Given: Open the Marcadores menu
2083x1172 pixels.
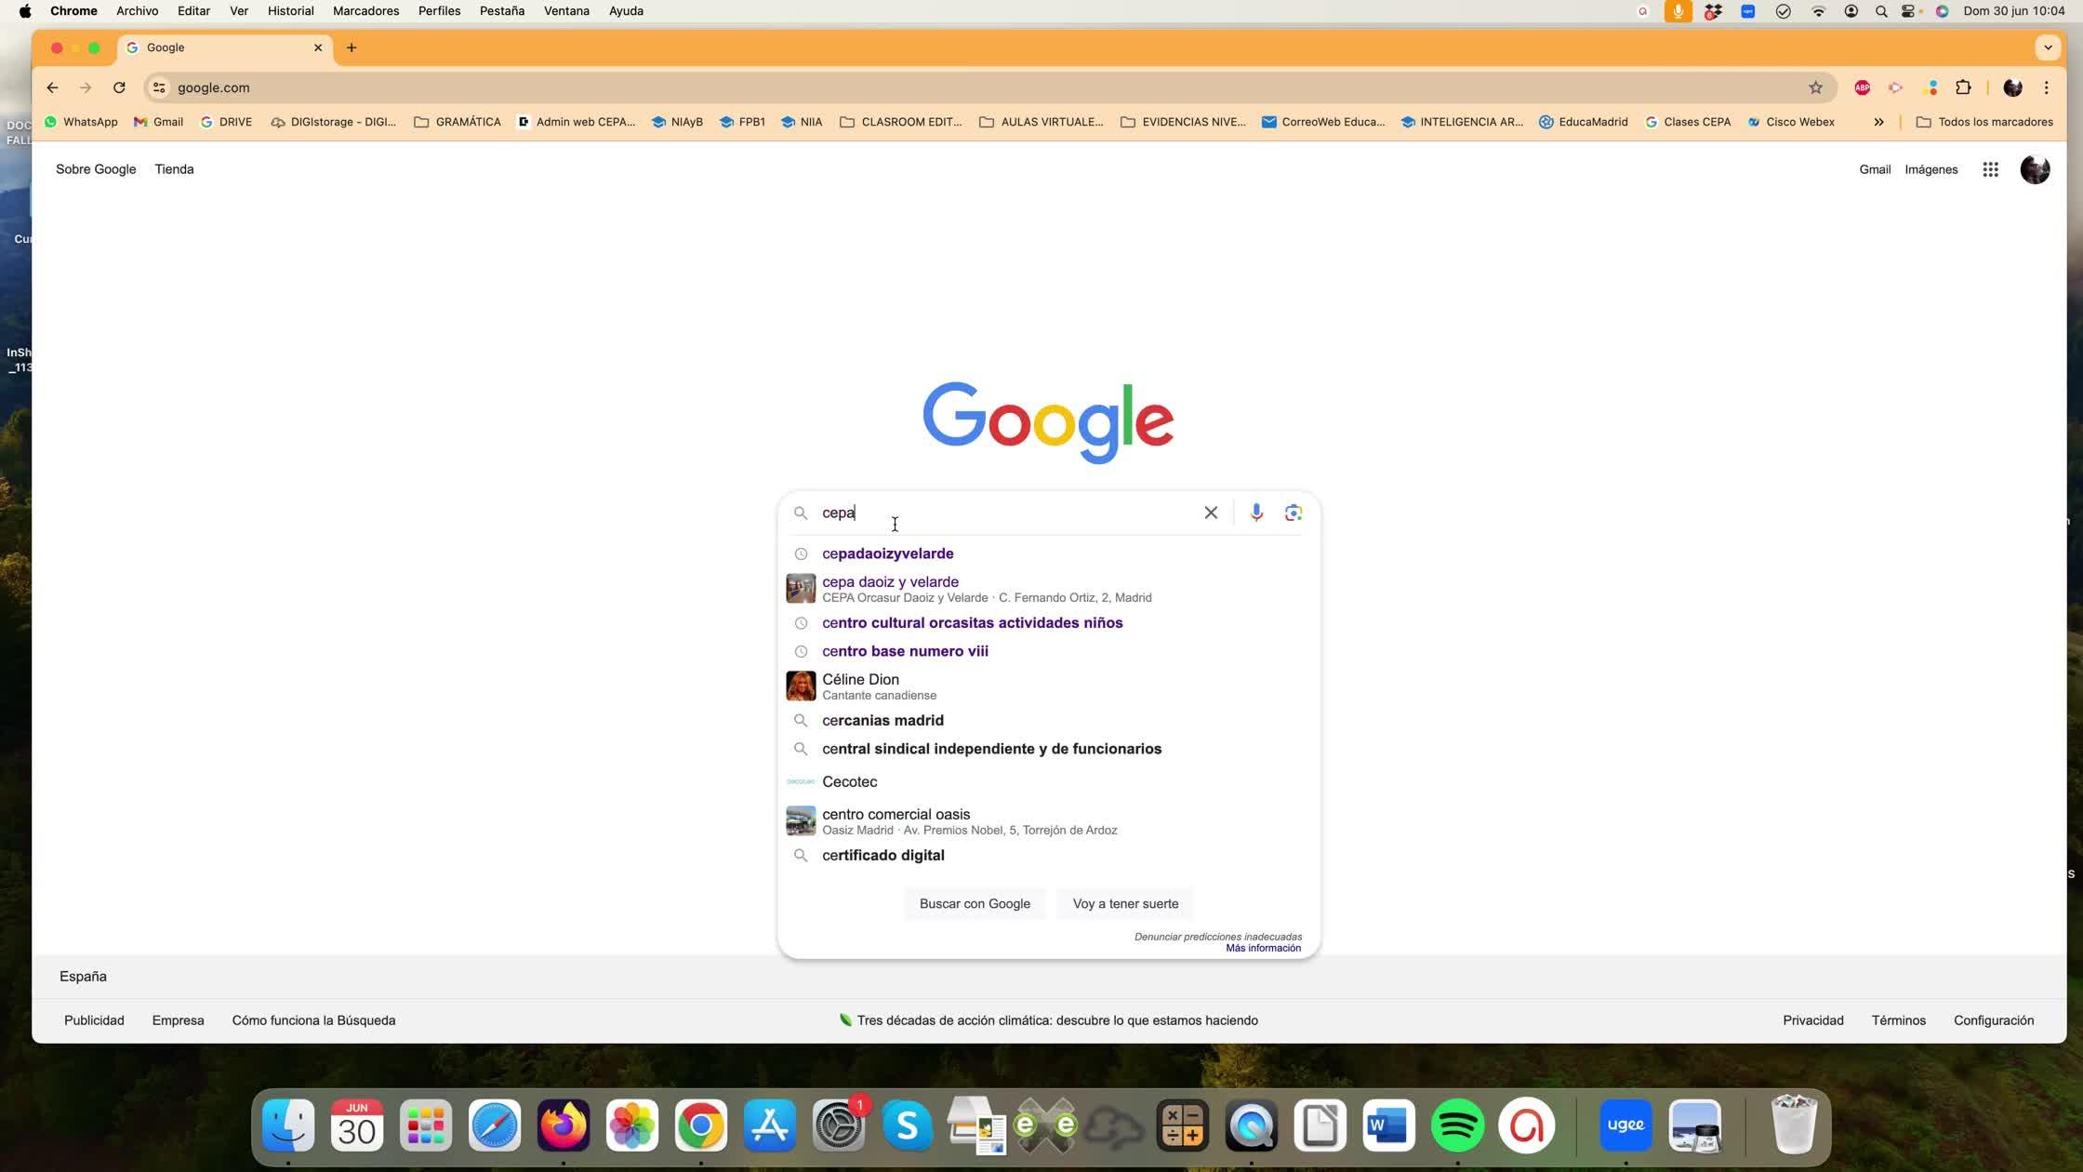Looking at the screenshot, I should pos(365,11).
